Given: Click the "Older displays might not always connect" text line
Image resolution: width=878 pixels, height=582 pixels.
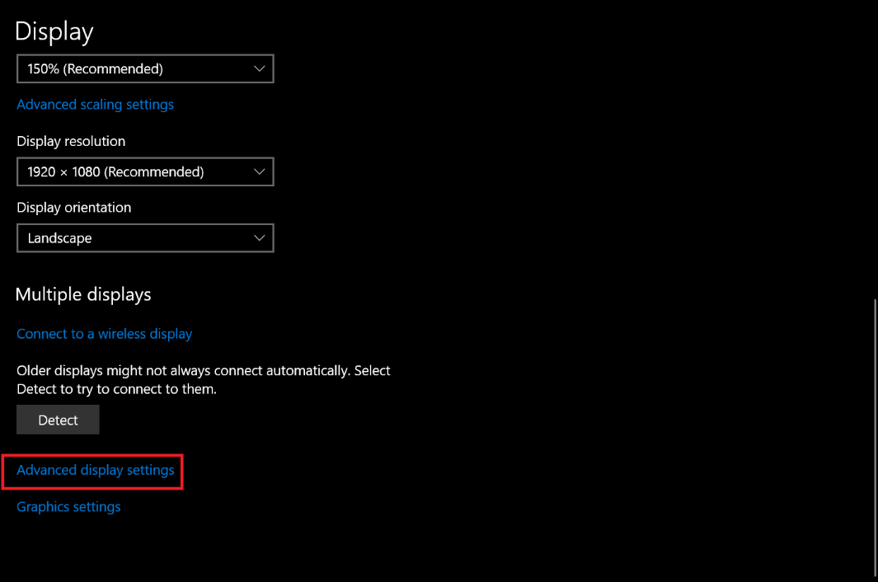Looking at the screenshot, I should pyautogui.click(x=203, y=371).
